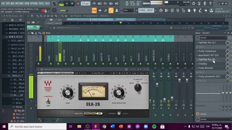Viewport: 232px width, 130px height.
Task: Toggle the multilink to controllers link icon
Action: 111,10
